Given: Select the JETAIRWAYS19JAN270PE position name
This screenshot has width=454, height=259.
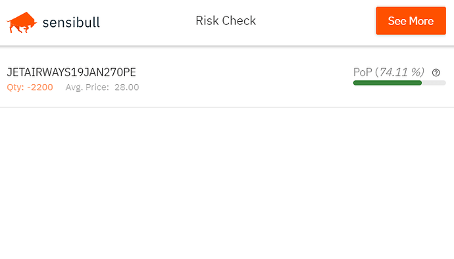Looking at the screenshot, I should [72, 72].
